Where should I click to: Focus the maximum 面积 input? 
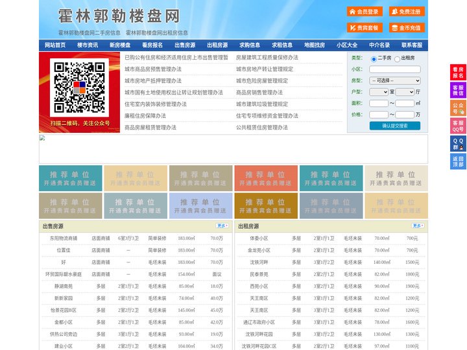[x=405, y=103]
